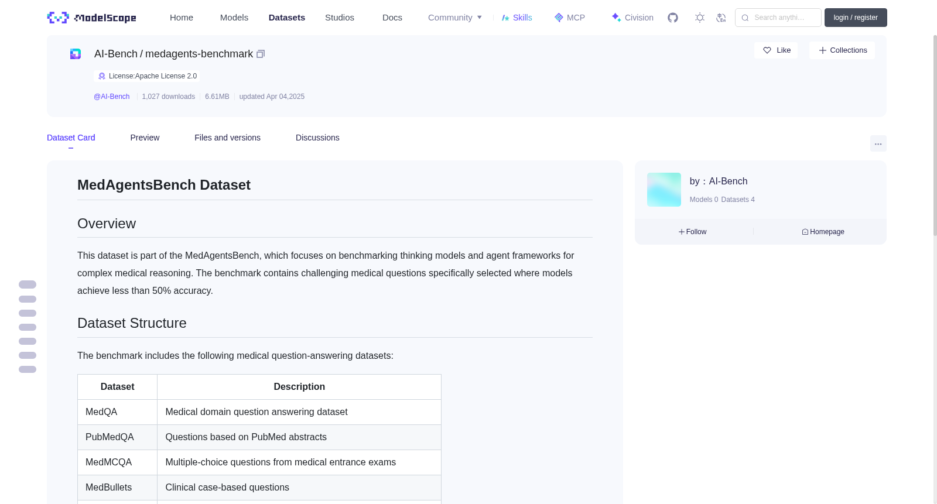The width and height of the screenshot is (937, 504).
Task: Open the Files and versions tab
Action: [227, 138]
